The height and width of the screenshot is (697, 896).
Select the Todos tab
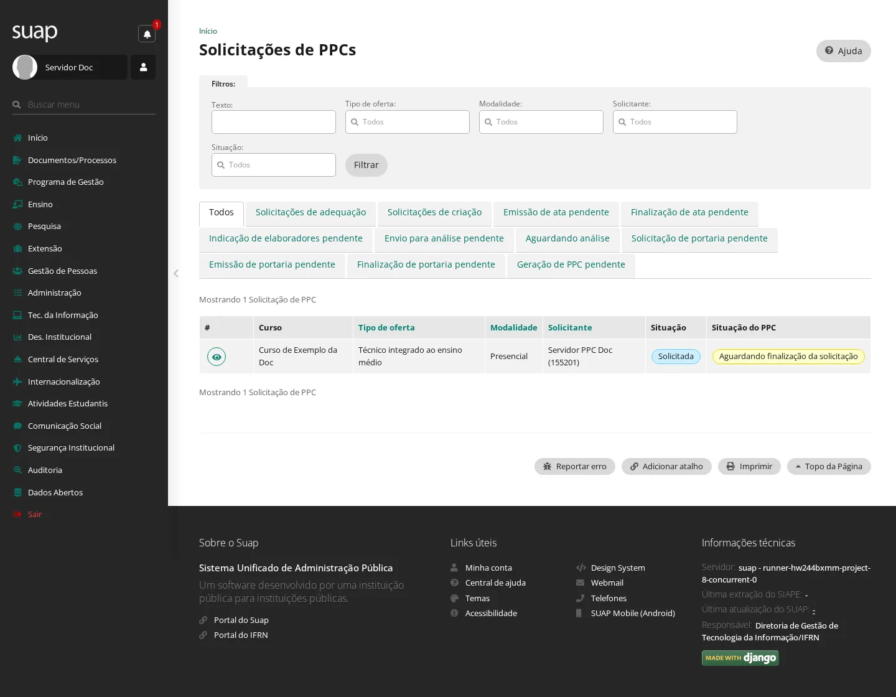222,213
